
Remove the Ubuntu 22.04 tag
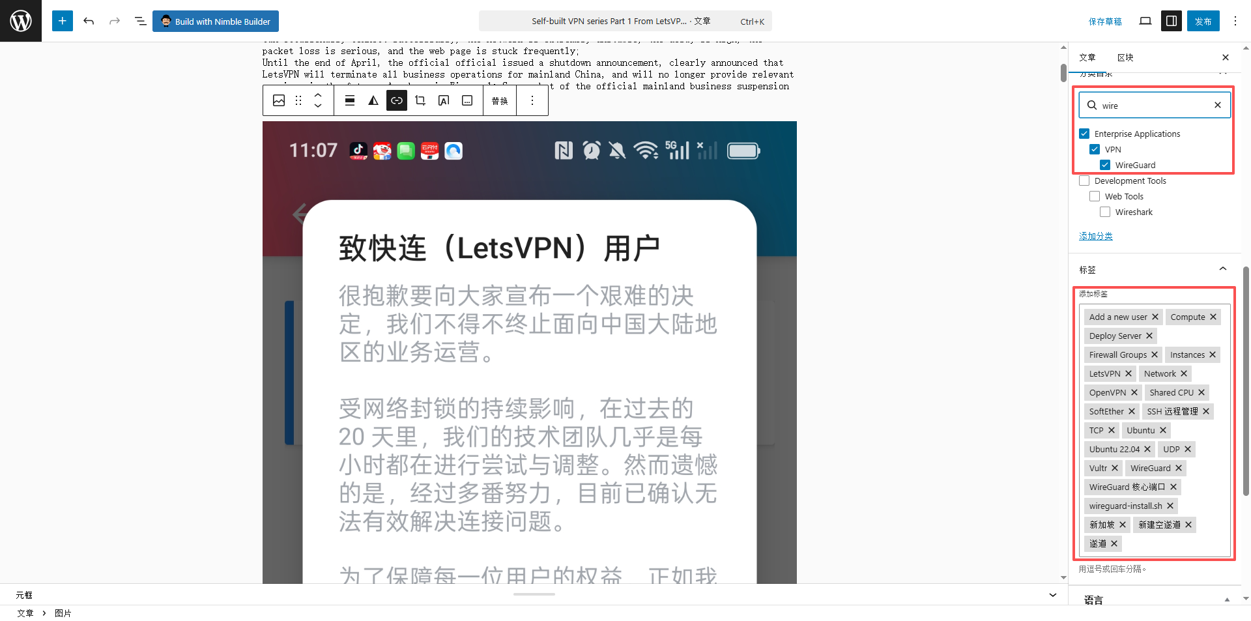[1147, 450]
